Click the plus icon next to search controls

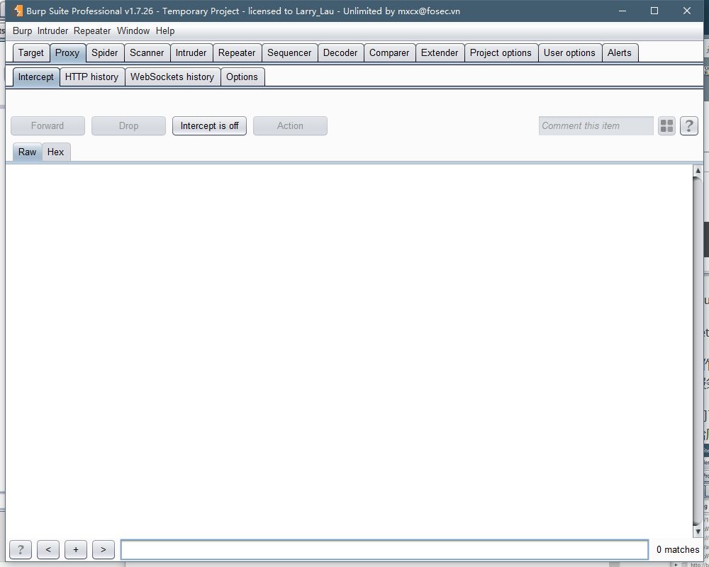[x=76, y=549]
